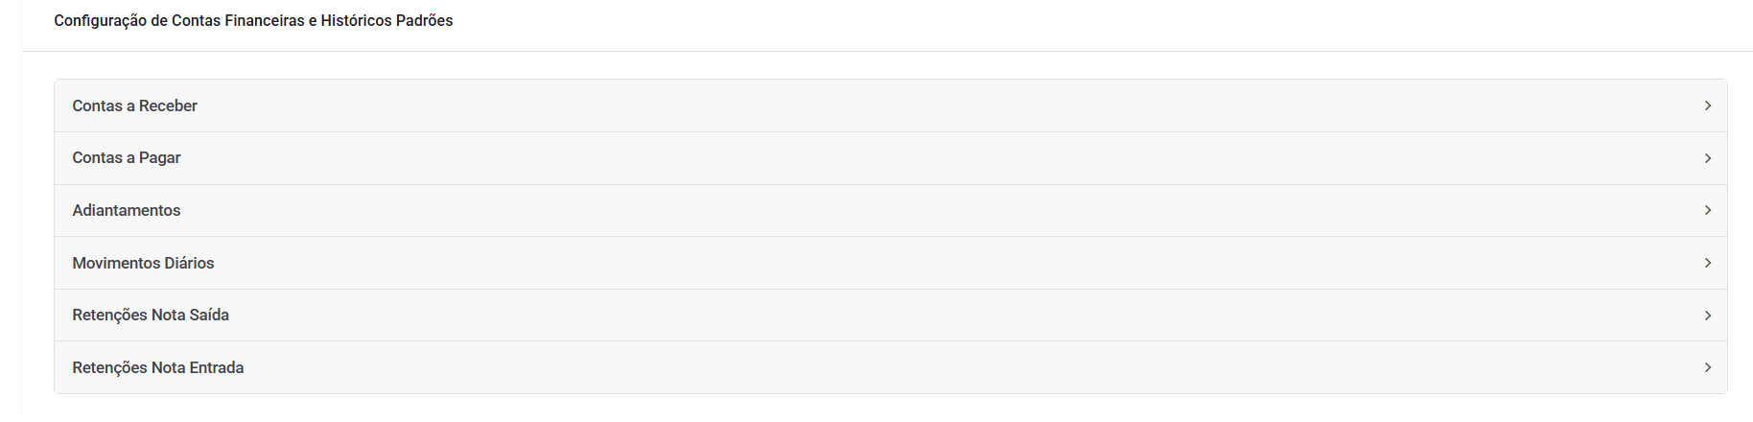Click the 'Movimentos Diários' label text
Screen dimensions: 1753x422
[143, 263]
